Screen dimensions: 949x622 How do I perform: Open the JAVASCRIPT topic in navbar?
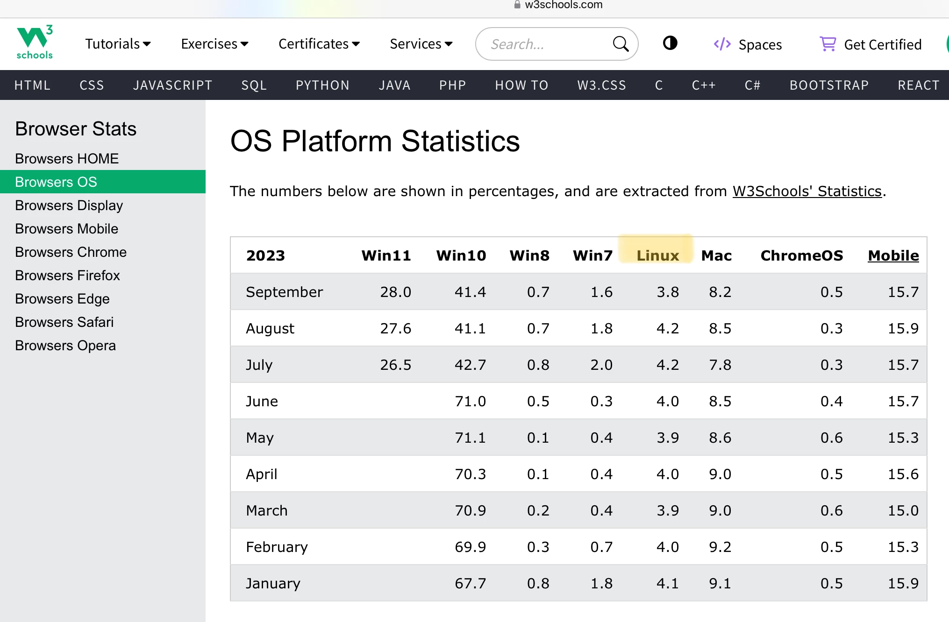point(172,85)
